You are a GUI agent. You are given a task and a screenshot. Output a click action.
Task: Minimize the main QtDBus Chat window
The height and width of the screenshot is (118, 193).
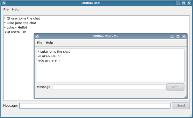[178, 3]
